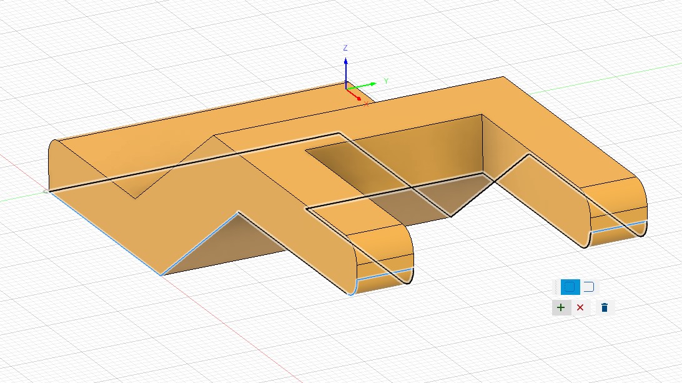Click the green plus add icon
The image size is (682, 383).
561,307
